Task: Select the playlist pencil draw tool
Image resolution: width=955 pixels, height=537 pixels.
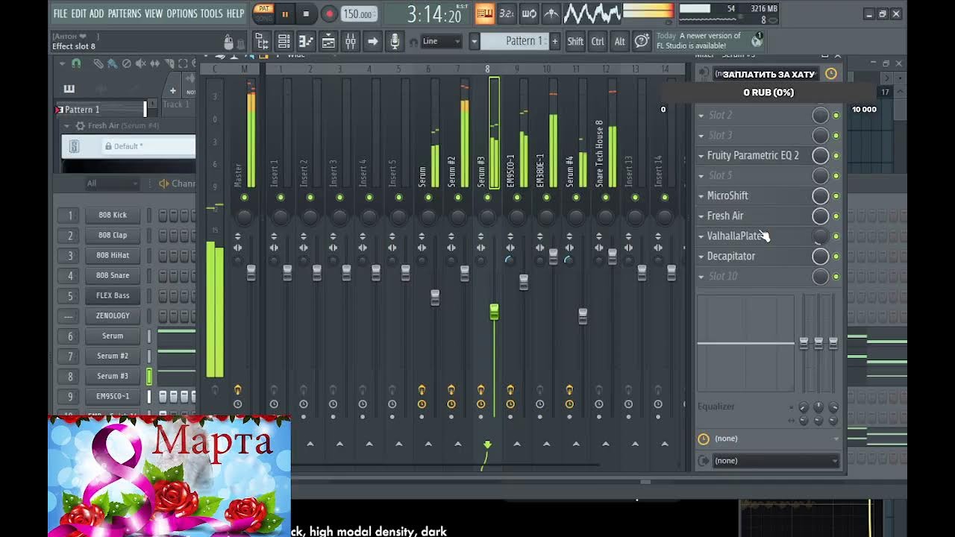Action: 98,64
